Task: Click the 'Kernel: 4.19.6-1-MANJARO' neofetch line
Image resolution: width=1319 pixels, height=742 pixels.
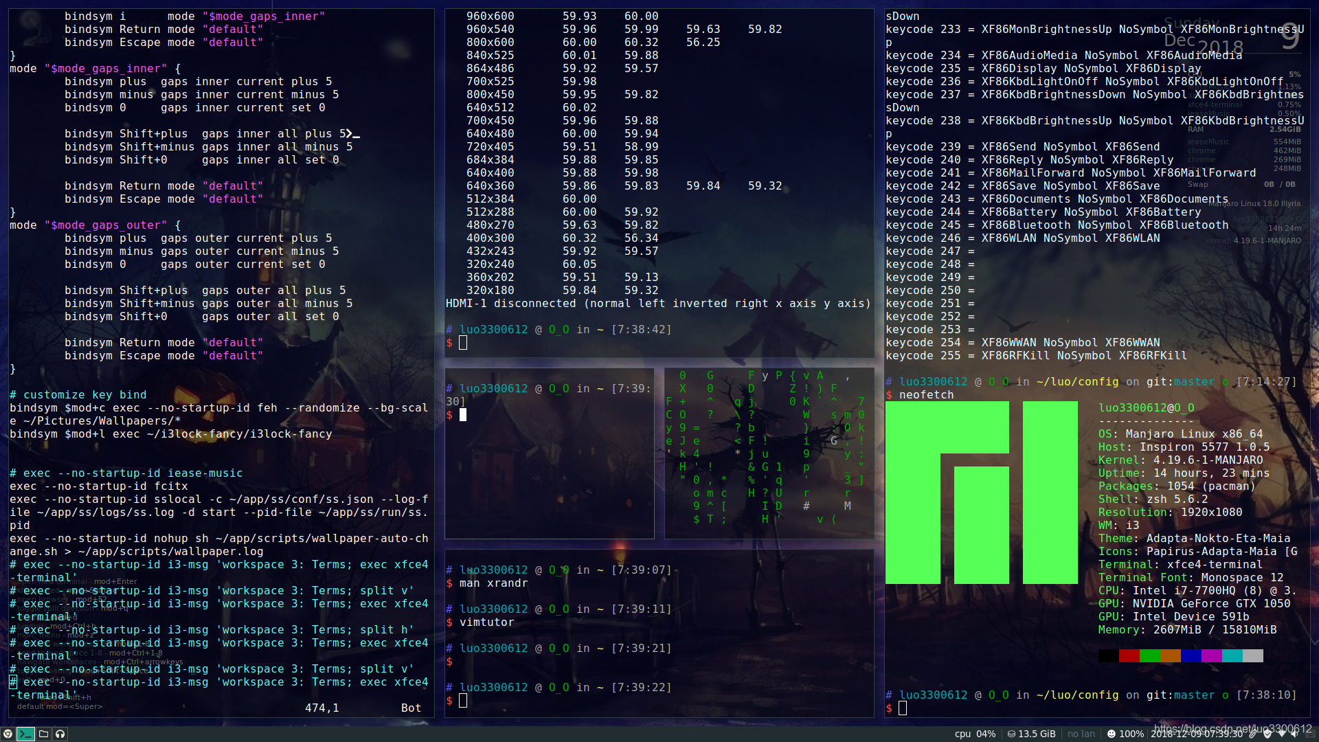Action: [x=1180, y=460]
